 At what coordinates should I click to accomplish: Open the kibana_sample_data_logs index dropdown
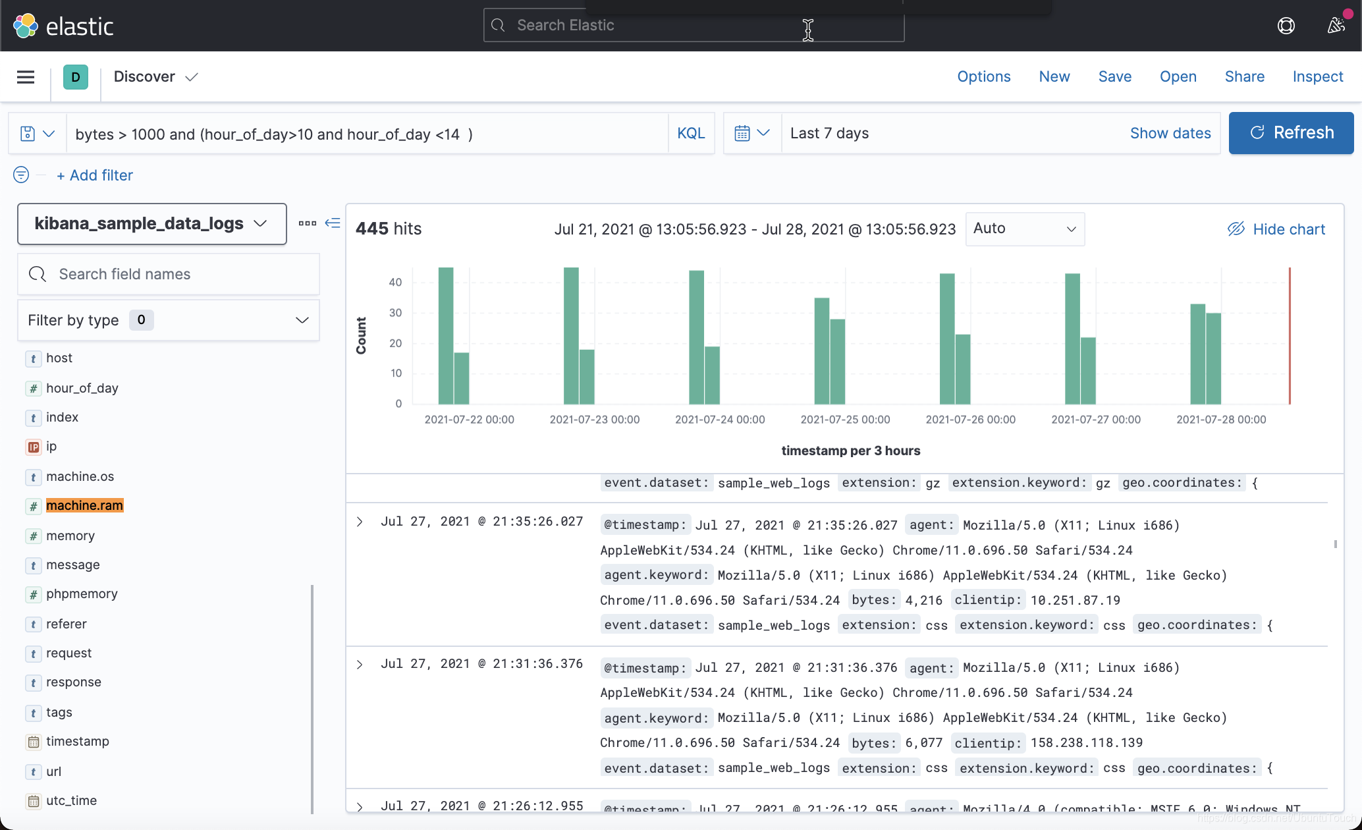tap(151, 224)
